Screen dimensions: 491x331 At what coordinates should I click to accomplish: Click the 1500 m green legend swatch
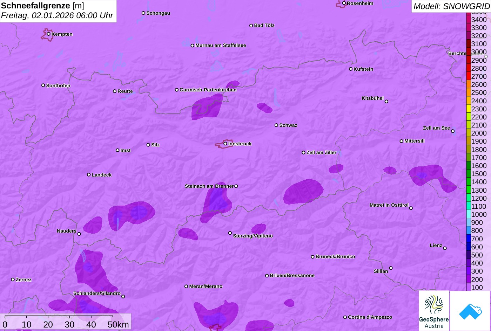[x=469, y=174]
